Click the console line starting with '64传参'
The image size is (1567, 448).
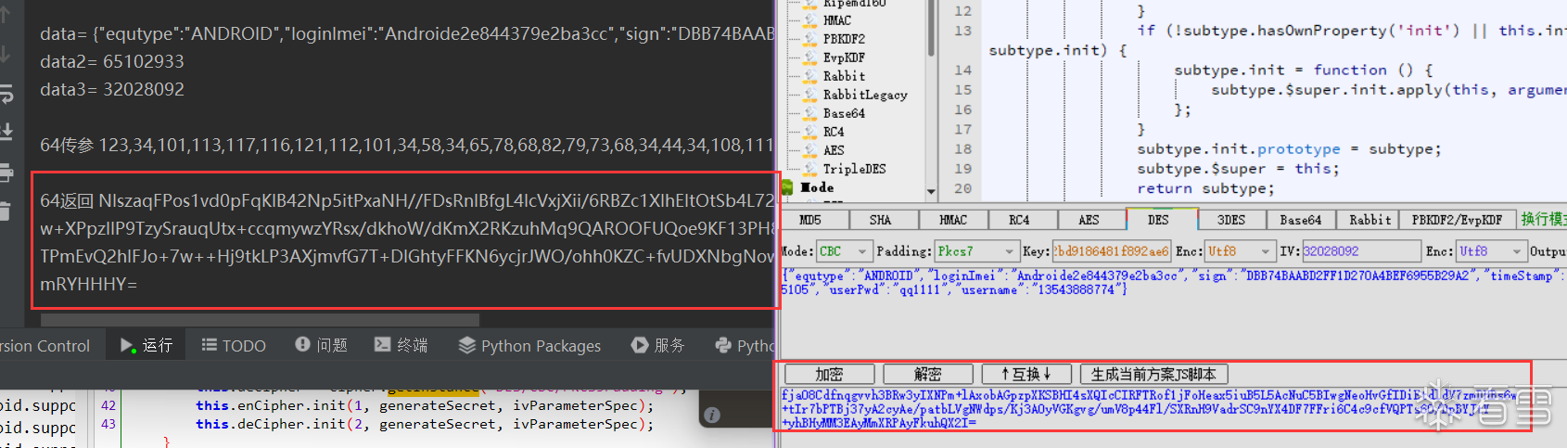(406, 145)
